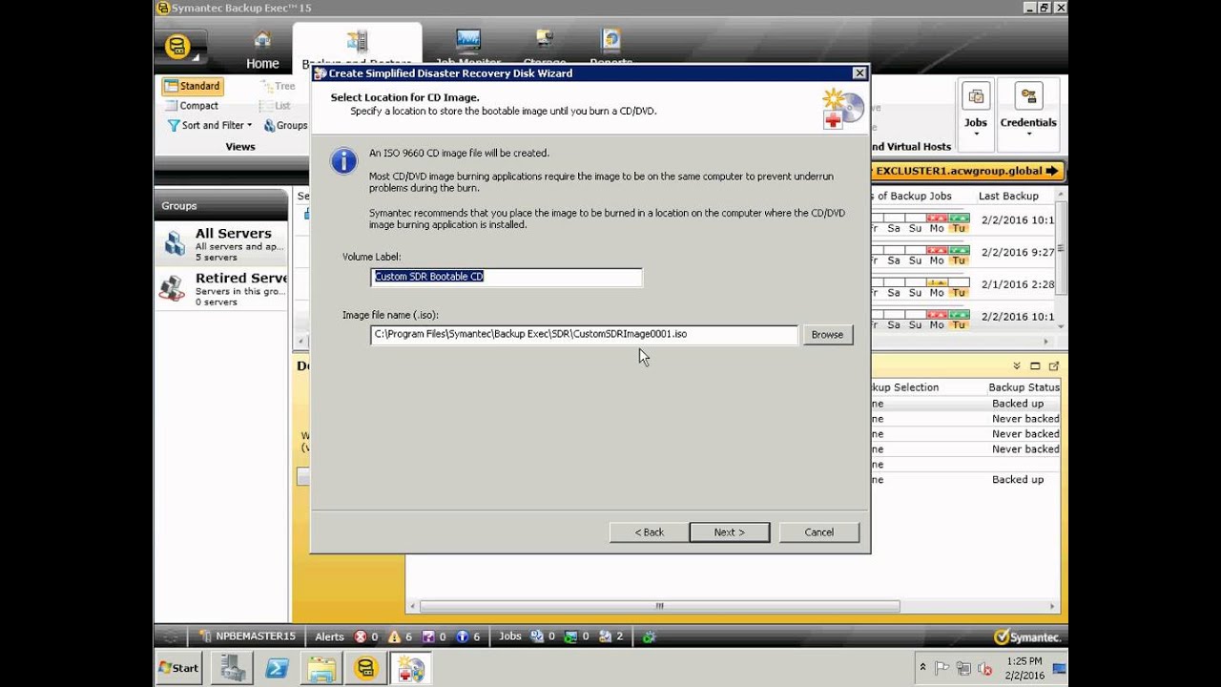Image resolution: width=1221 pixels, height=687 pixels.
Task: Pop out the details pane
Action: (1054, 366)
